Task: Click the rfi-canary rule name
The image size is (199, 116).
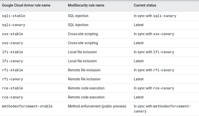Action: 13,79
